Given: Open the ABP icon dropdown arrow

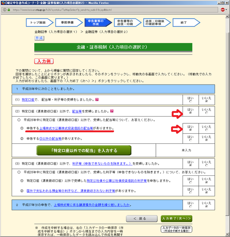Looking at the screenshot, I should tap(226, 10).
